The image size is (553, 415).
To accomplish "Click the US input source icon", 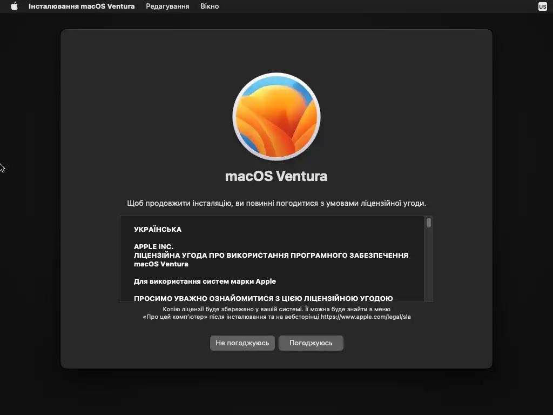I will click(542, 6).
